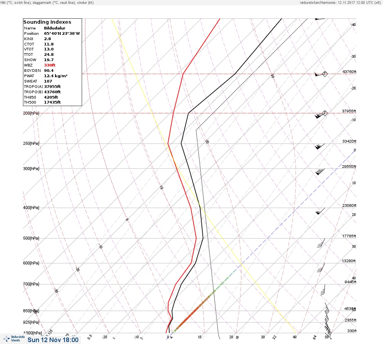Click the CTOT value 11.8
Viewport: 383px width, 344px height.
(48, 44)
